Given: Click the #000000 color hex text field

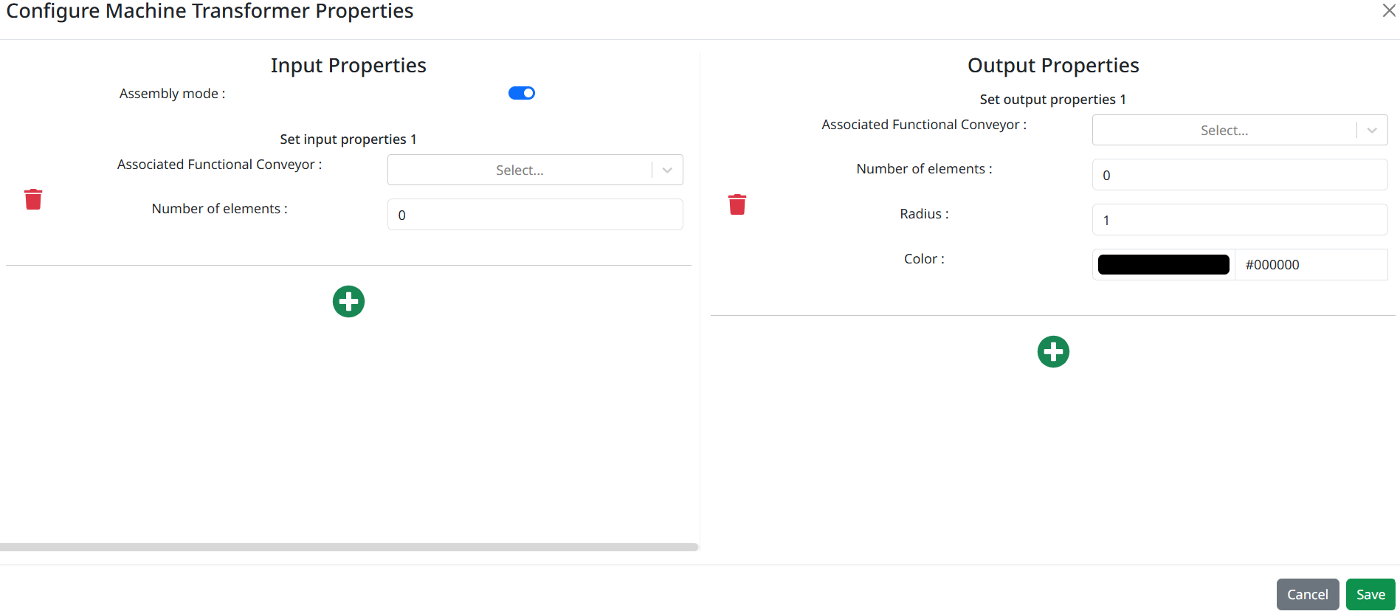Looking at the screenshot, I should pyautogui.click(x=1310, y=265).
